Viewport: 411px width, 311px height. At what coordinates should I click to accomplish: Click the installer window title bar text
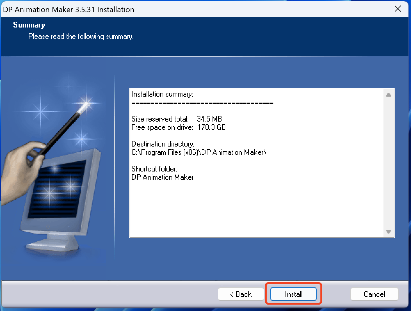coord(68,9)
